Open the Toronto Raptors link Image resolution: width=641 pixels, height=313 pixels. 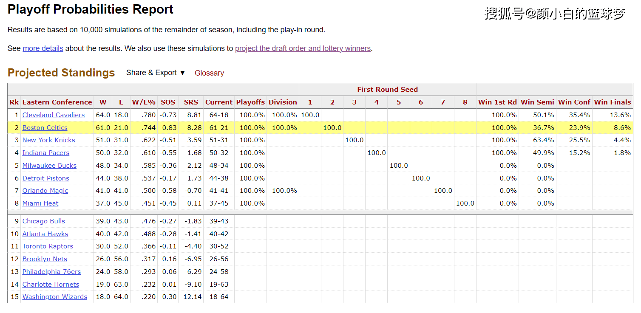tap(48, 246)
